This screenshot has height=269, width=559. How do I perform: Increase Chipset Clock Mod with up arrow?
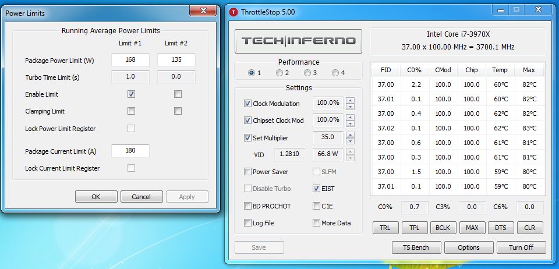click(x=350, y=117)
